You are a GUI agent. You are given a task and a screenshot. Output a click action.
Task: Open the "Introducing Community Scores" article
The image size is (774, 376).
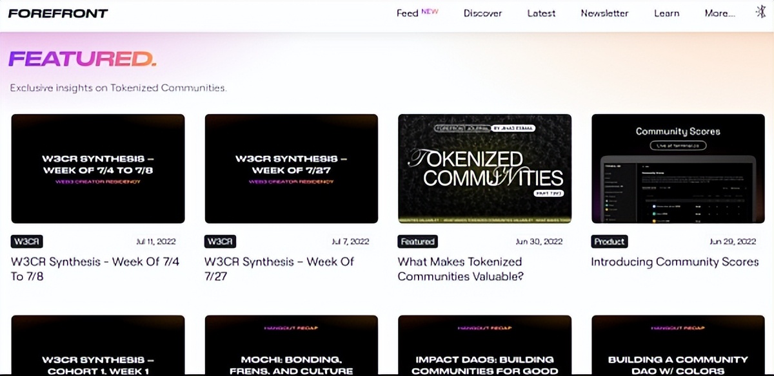675,262
